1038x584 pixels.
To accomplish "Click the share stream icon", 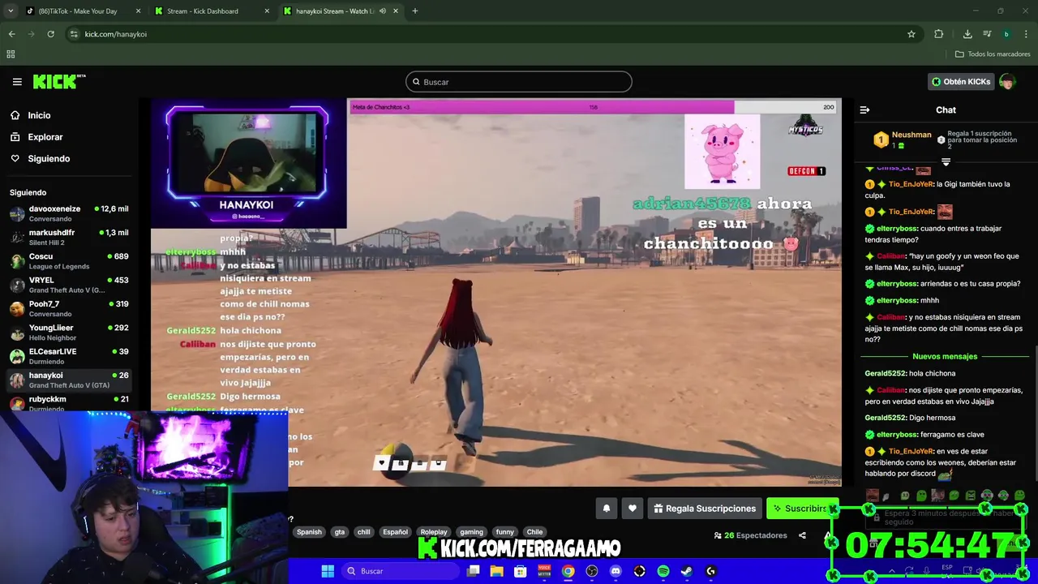I will (802, 535).
